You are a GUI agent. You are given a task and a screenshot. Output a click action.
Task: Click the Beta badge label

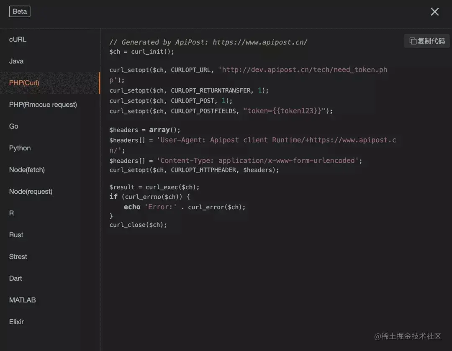click(x=20, y=12)
